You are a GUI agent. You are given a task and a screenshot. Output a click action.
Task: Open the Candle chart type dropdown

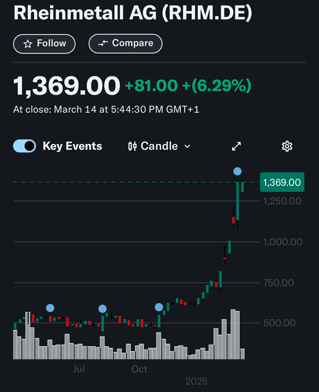[x=159, y=146]
